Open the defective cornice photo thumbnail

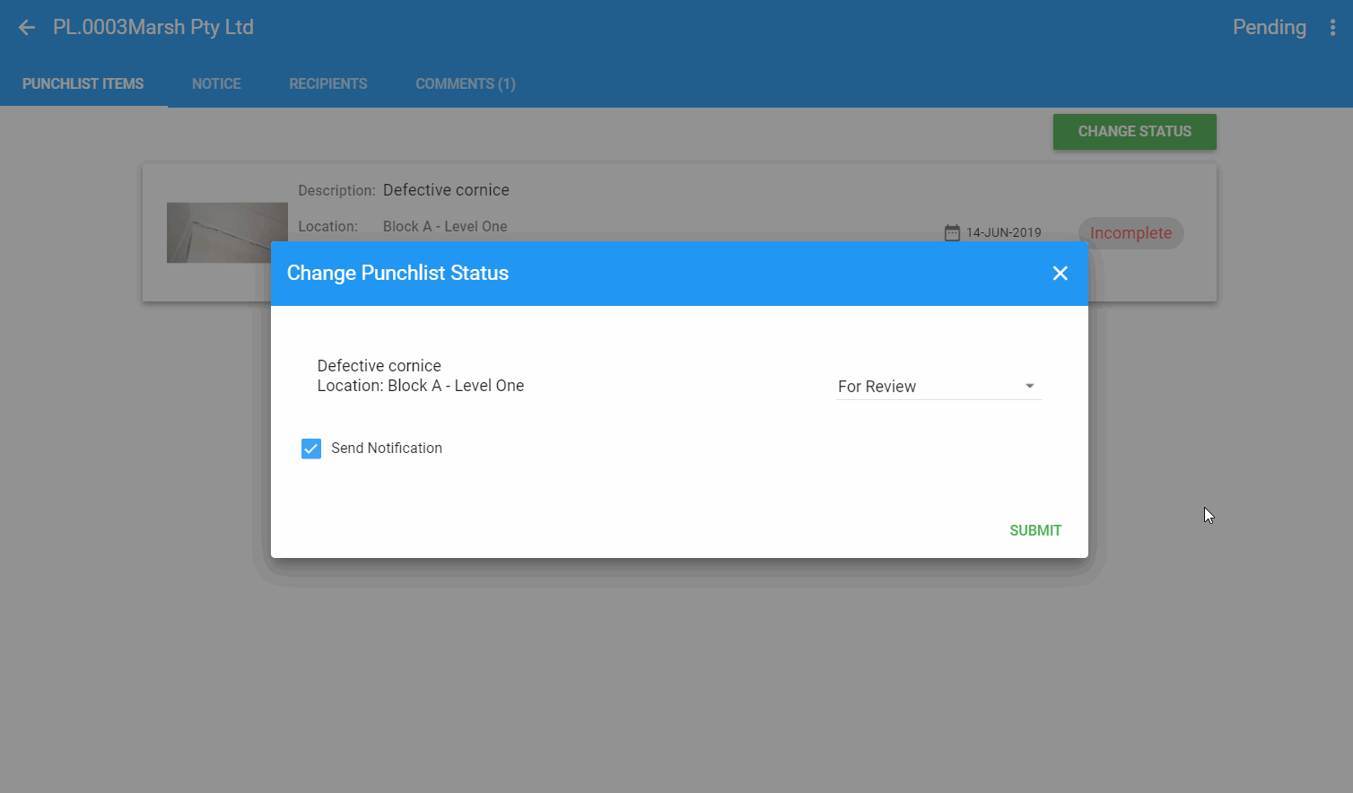227,232
